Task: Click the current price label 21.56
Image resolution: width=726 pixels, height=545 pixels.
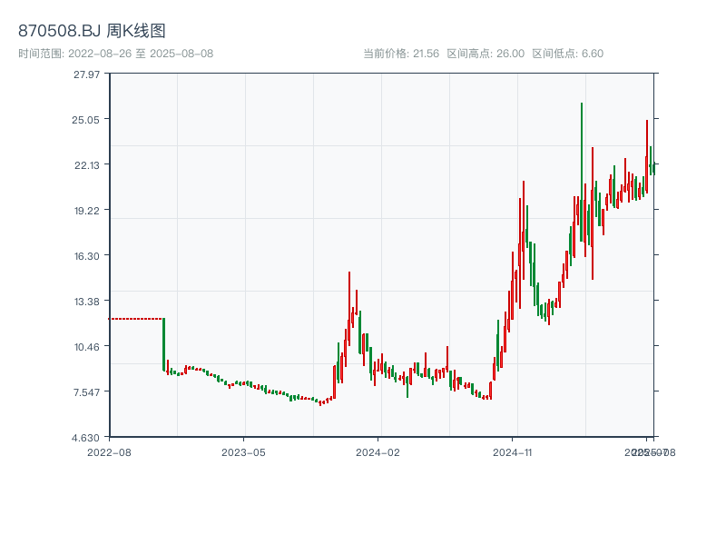Action: (426, 54)
